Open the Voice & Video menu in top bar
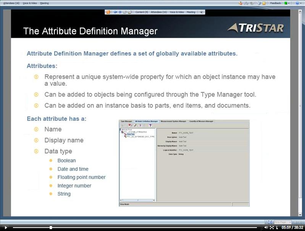305x231 pixels. pos(30,3)
